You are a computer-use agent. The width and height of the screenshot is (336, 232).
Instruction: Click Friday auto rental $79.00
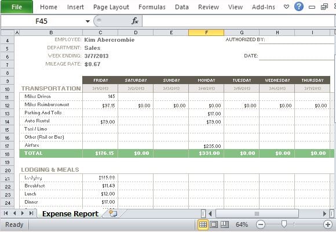108,122
